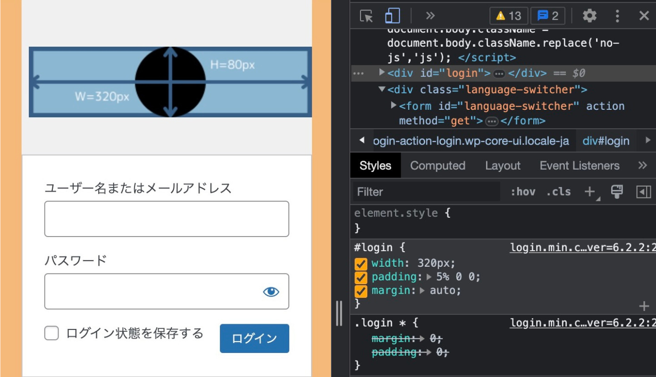Open rendering emulations paintbrush icon
This screenshot has height=377, width=656.
[617, 191]
